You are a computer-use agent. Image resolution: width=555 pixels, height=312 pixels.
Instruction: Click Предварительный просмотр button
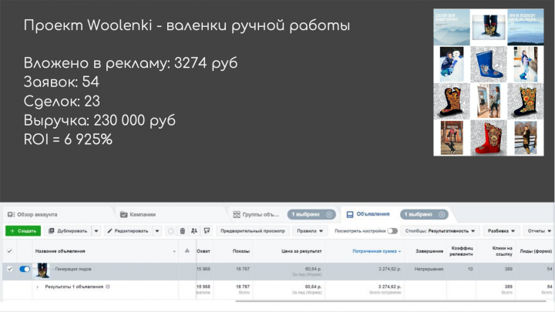(x=252, y=231)
